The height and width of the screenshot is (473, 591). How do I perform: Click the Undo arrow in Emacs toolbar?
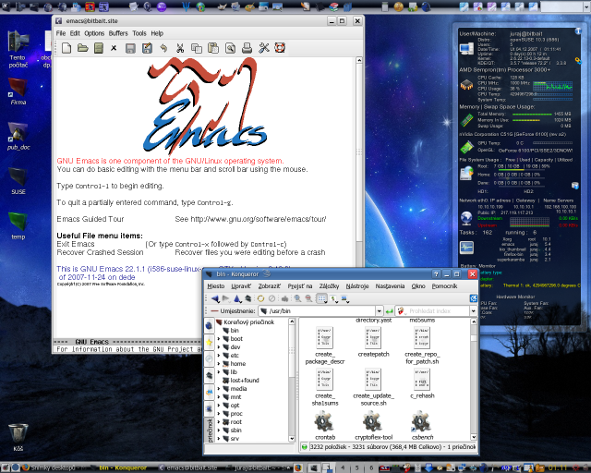click(x=163, y=48)
